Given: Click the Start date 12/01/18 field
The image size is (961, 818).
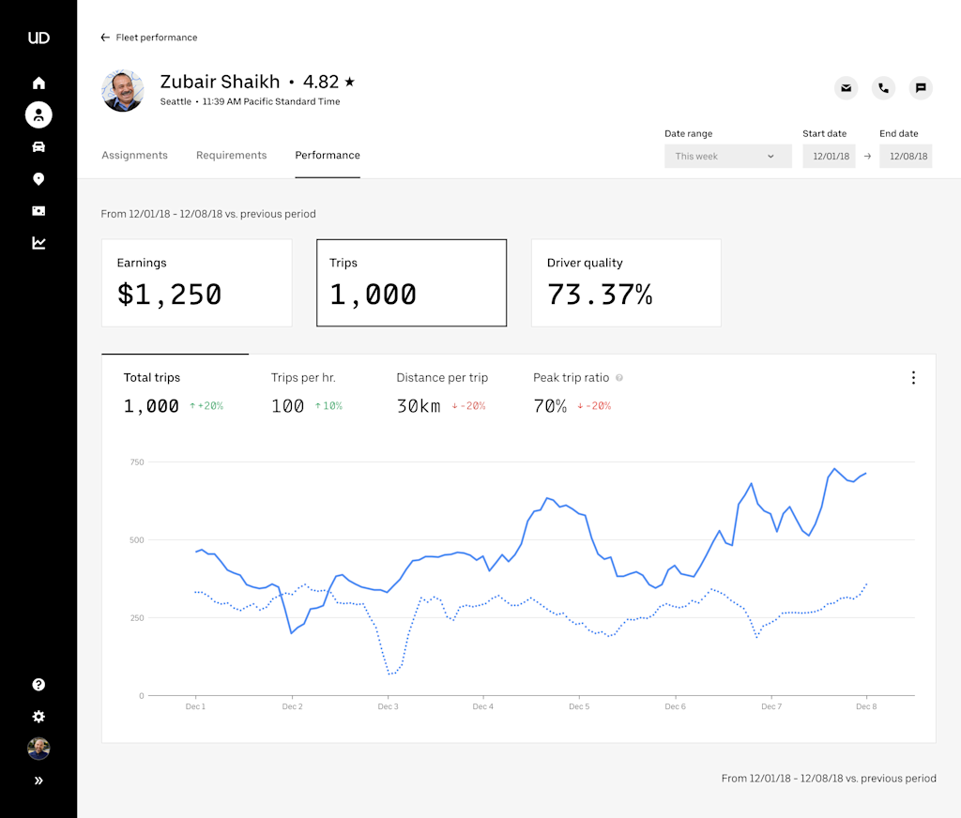Looking at the screenshot, I should click(x=829, y=156).
